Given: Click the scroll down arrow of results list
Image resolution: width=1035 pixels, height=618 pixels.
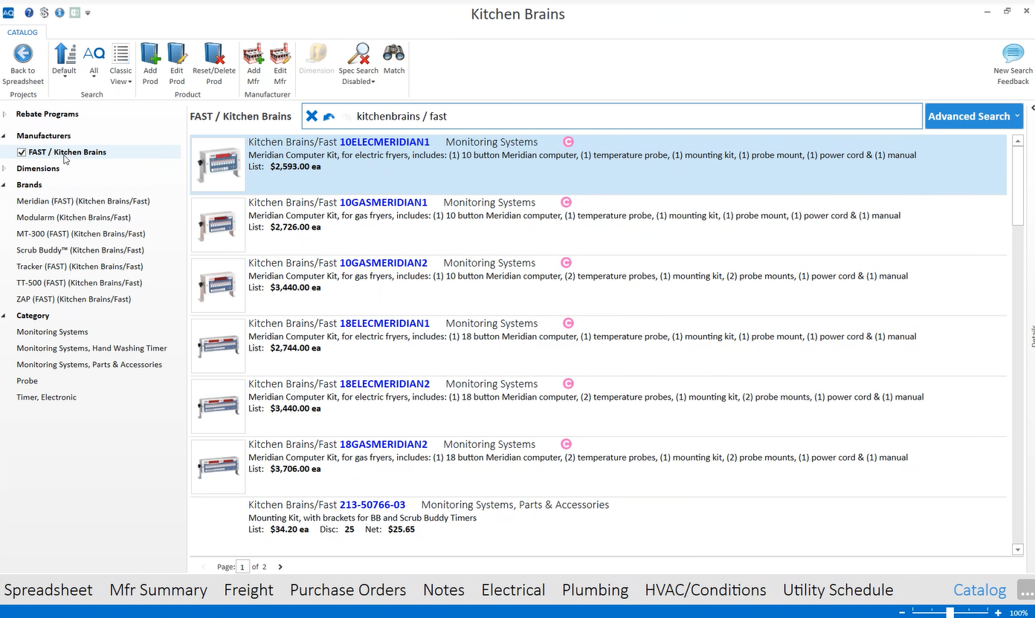Looking at the screenshot, I should 1018,550.
